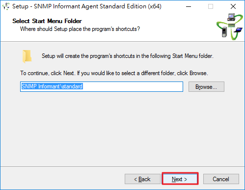Minimize the Setup window
The height and width of the screenshot is (190, 245).
pyautogui.click(x=189, y=6)
